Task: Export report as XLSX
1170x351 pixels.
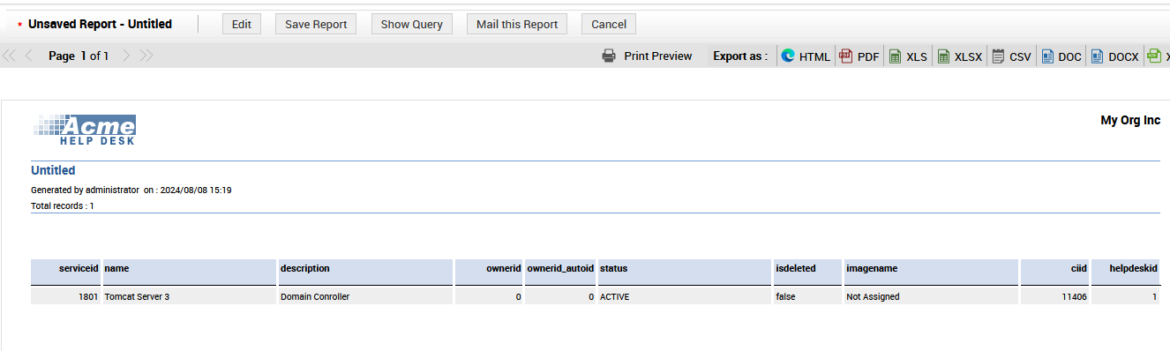Action: pos(959,56)
